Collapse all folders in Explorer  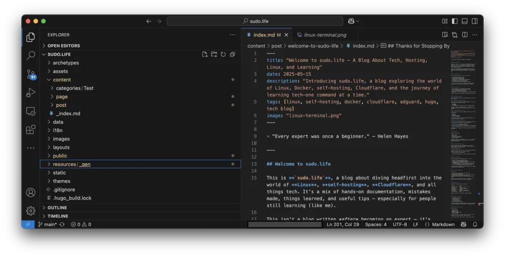232,55
